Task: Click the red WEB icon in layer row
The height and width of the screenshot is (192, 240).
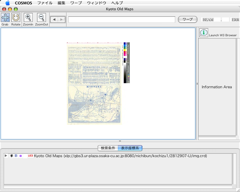Action: click(30, 156)
